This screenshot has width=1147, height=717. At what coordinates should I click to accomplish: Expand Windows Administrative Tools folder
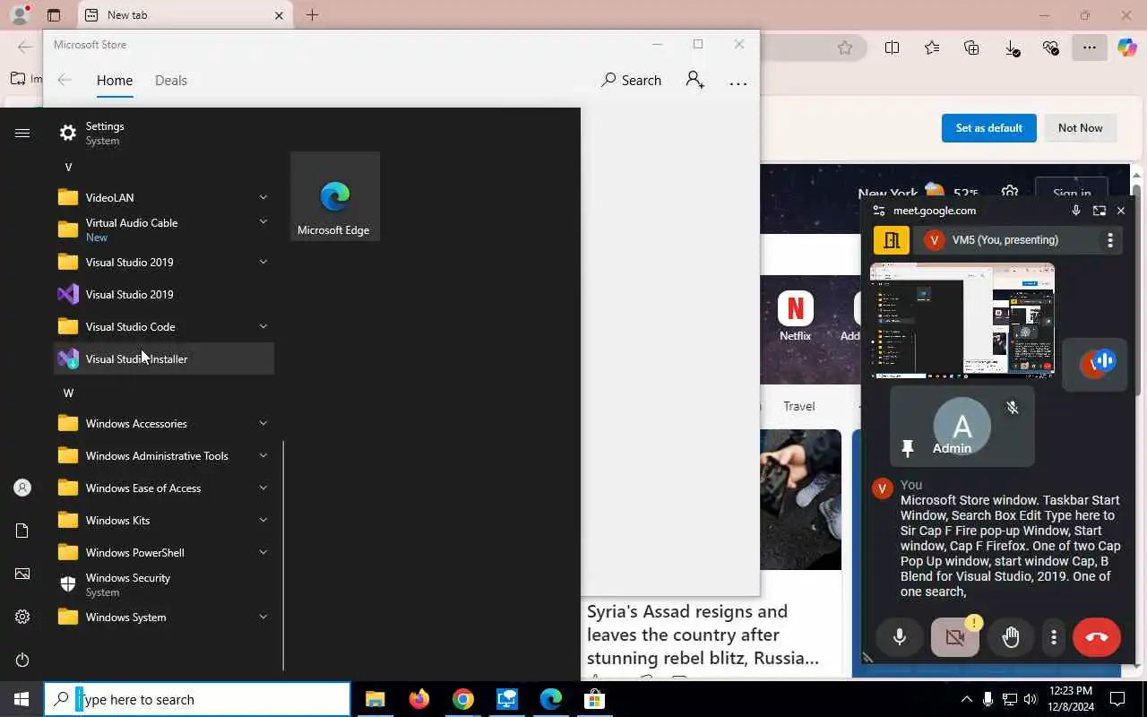point(263,455)
